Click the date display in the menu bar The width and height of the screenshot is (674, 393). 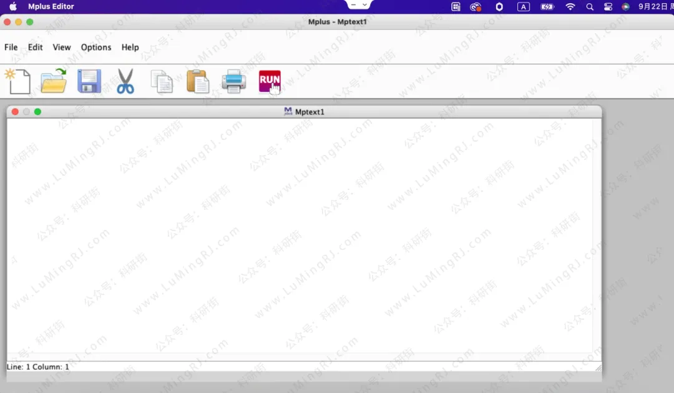coord(656,6)
